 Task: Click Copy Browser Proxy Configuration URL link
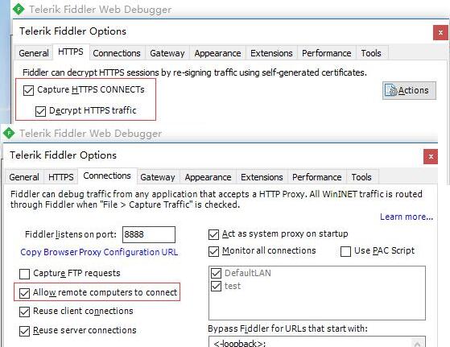(x=99, y=252)
